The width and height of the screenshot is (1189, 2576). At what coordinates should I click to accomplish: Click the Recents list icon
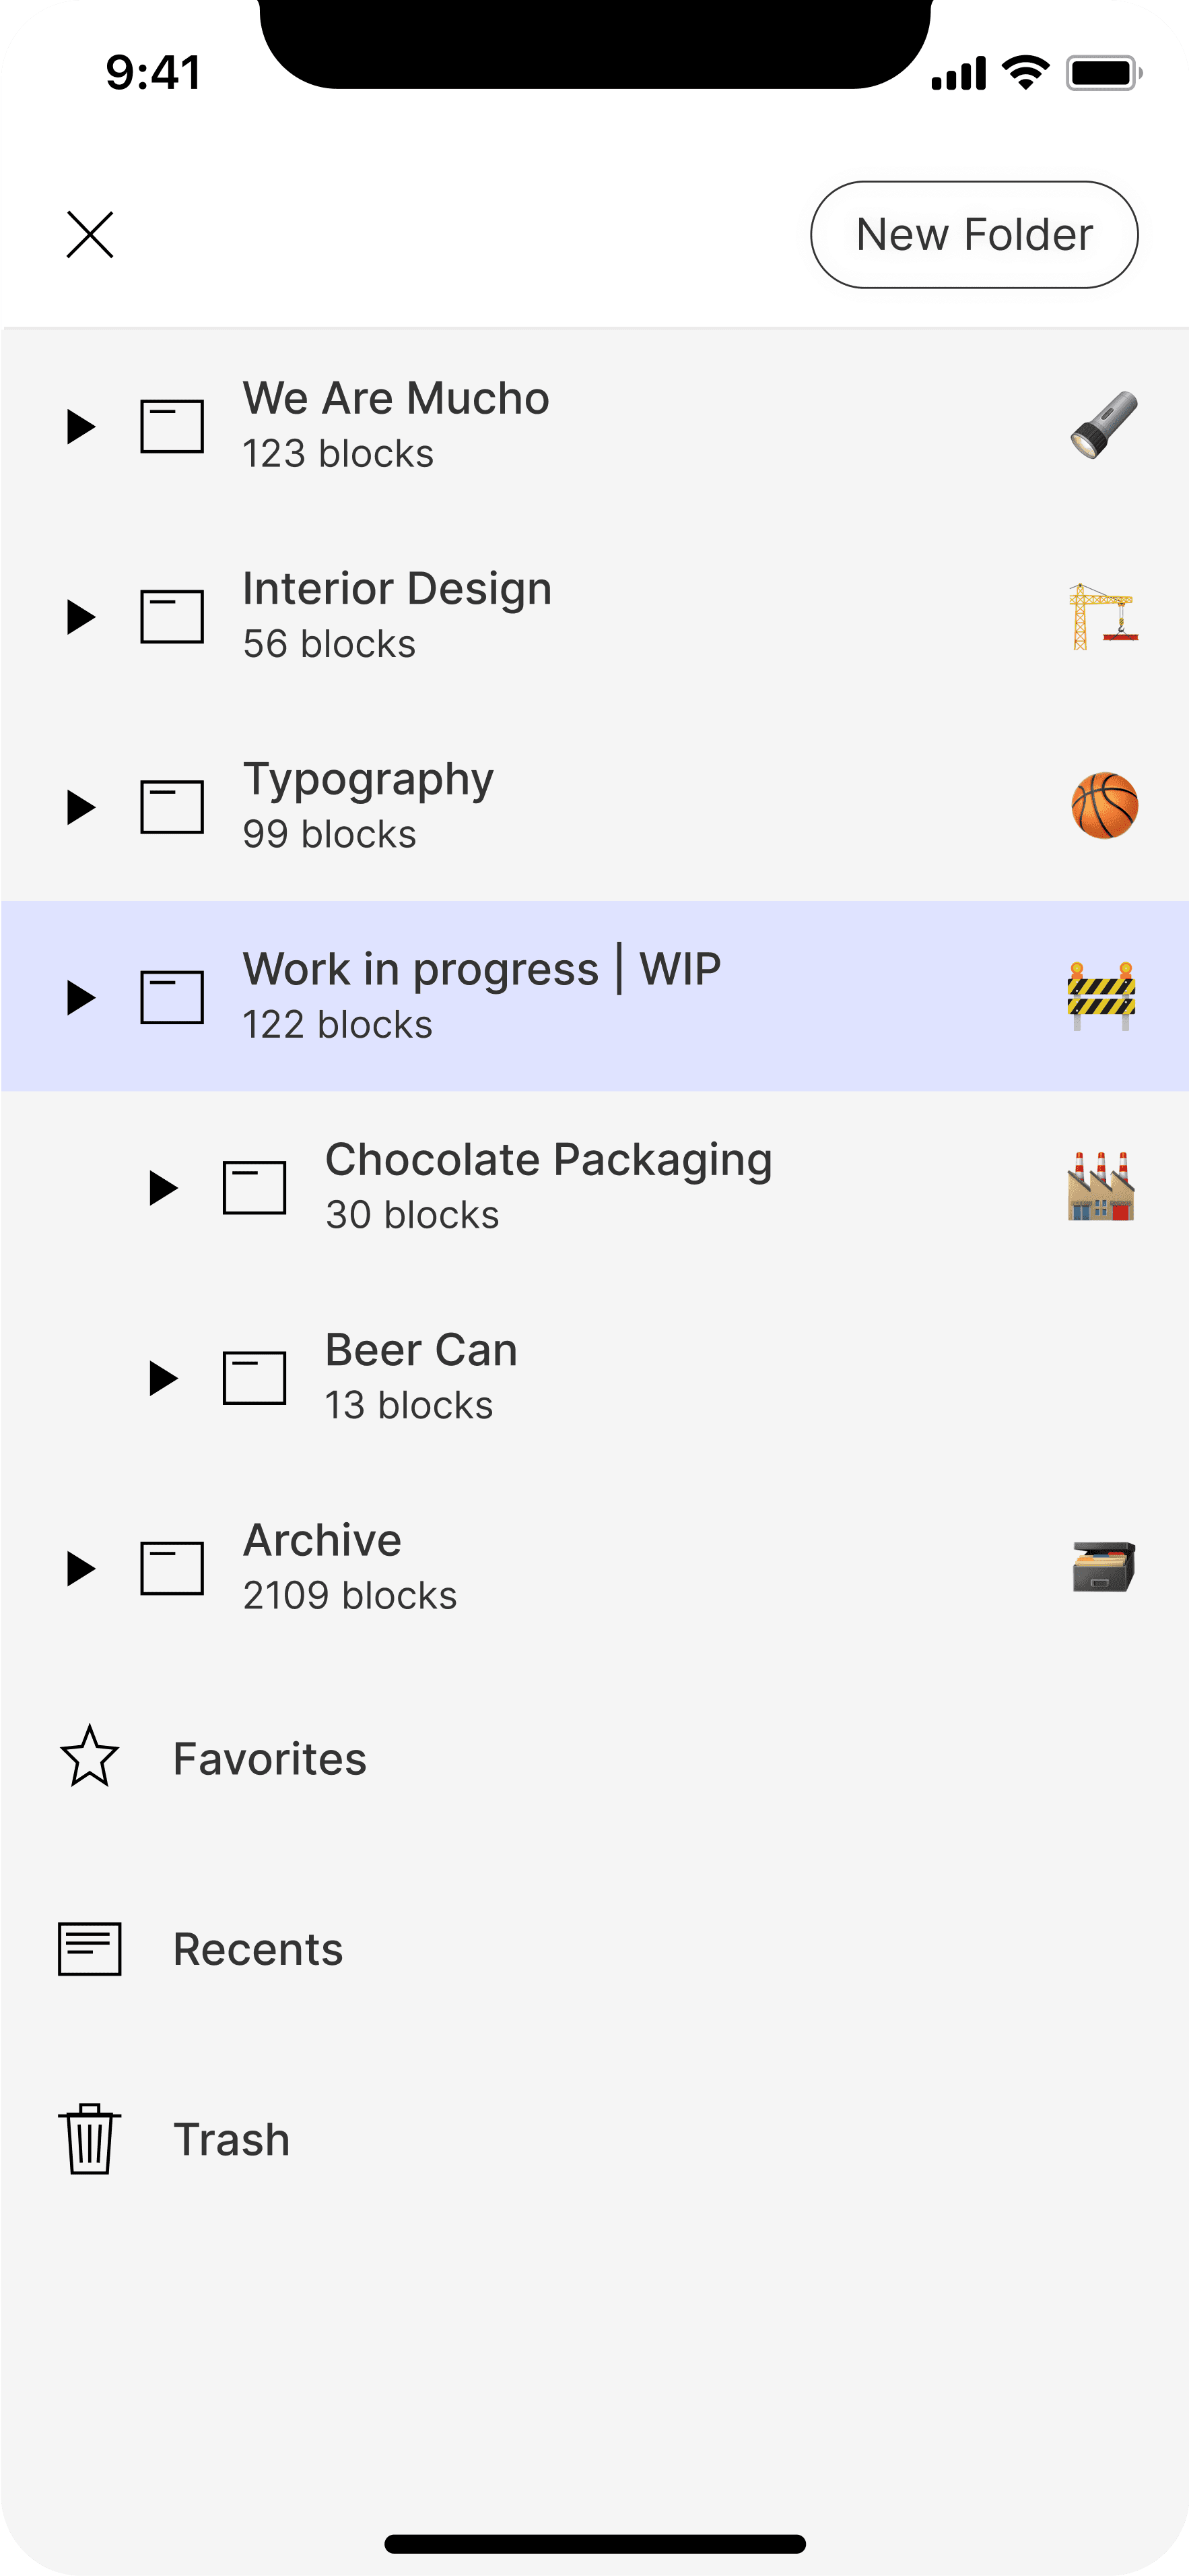[x=90, y=1949]
